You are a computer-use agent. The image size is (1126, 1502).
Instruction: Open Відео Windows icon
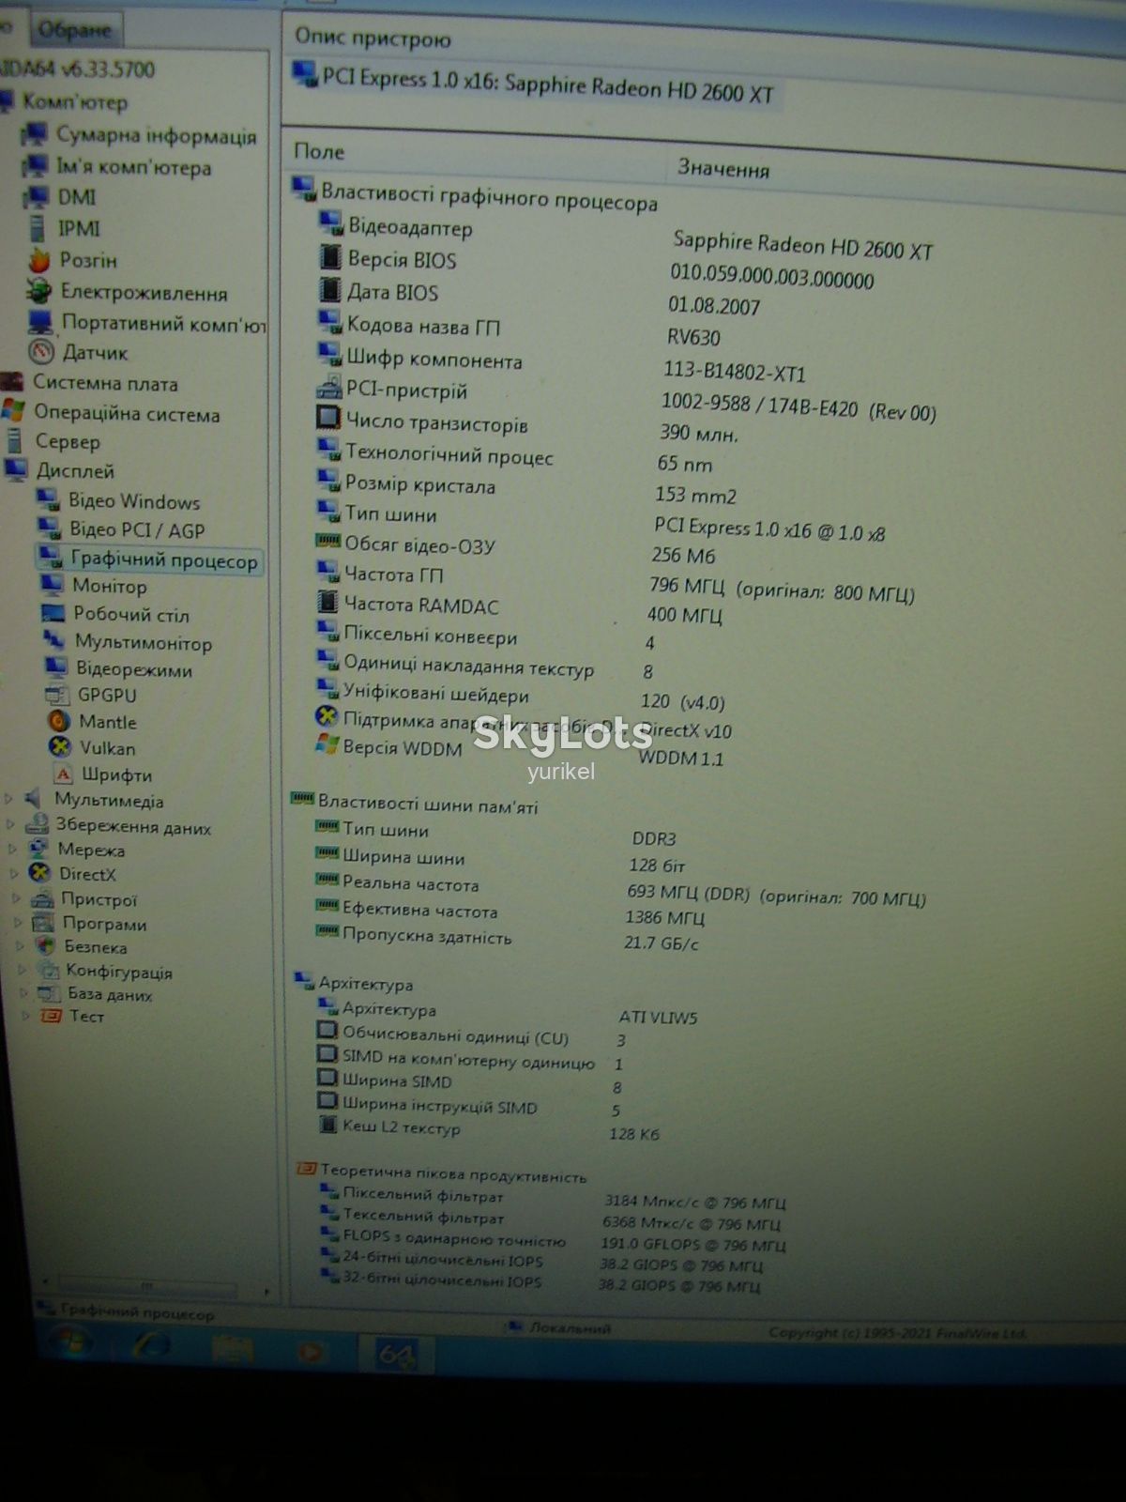(x=48, y=499)
